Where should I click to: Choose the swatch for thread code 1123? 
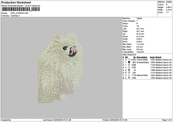[x=129, y=67]
